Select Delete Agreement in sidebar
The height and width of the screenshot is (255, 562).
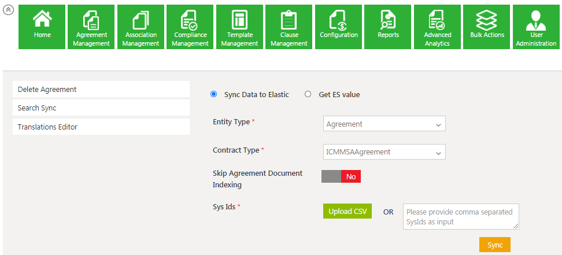101,90
